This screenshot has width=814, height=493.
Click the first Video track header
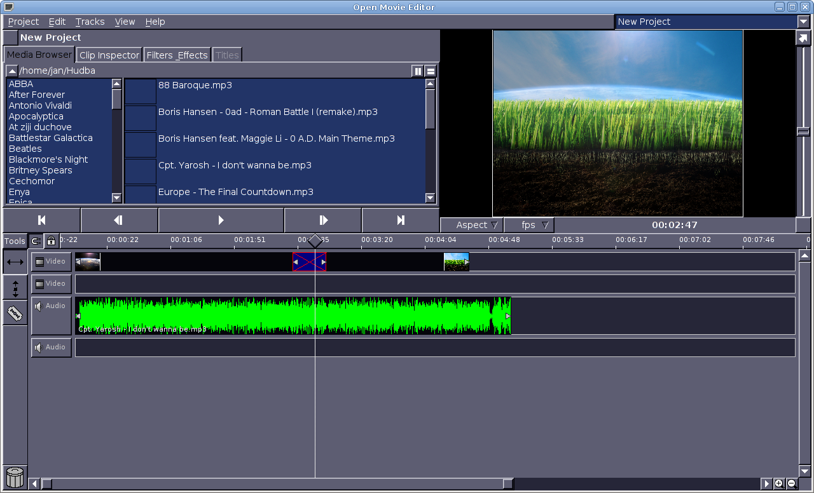pyautogui.click(x=52, y=262)
